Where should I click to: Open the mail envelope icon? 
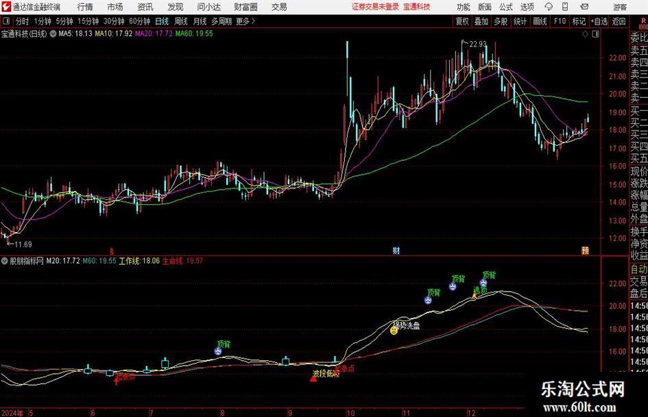click(584, 7)
